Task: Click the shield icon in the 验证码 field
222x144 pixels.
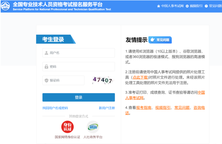Action: pyautogui.click(x=46, y=80)
